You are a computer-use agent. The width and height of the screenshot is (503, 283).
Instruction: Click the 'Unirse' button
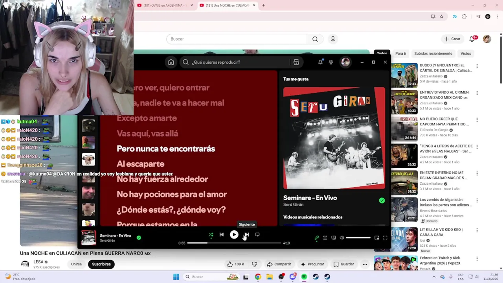[x=76, y=264]
